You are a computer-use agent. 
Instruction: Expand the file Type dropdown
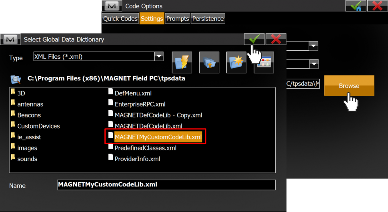[159, 56]
